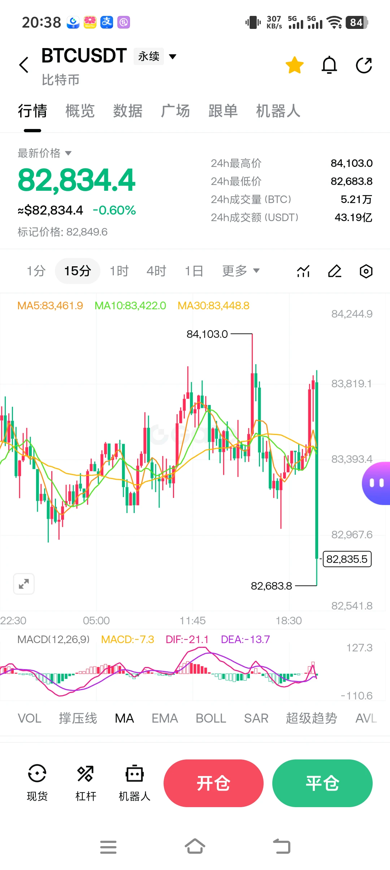
Task: Select the drawing pencil tool
Action: 335,271
